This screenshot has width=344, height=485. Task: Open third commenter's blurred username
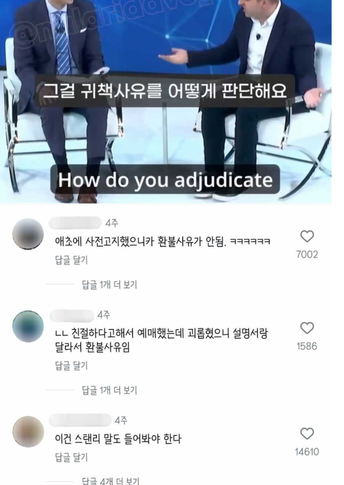point(80,420)
